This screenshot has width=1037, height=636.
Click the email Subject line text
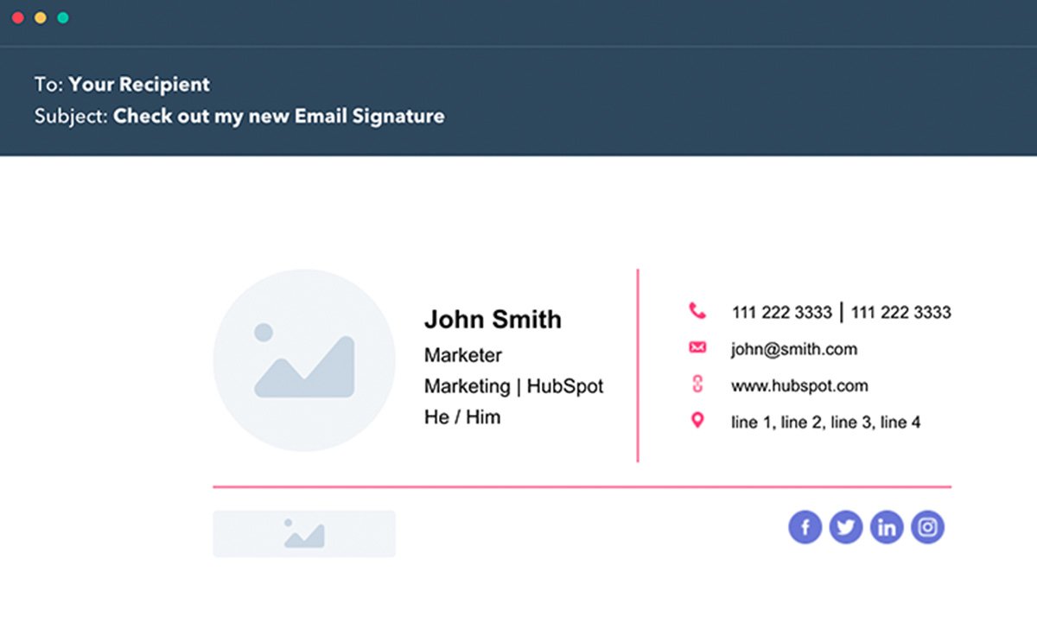click(278, 116)
